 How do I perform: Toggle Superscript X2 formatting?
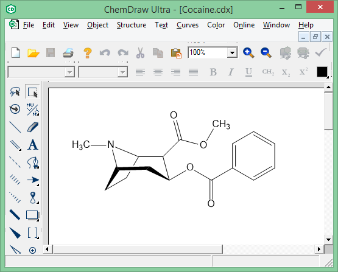pos(303,72)
